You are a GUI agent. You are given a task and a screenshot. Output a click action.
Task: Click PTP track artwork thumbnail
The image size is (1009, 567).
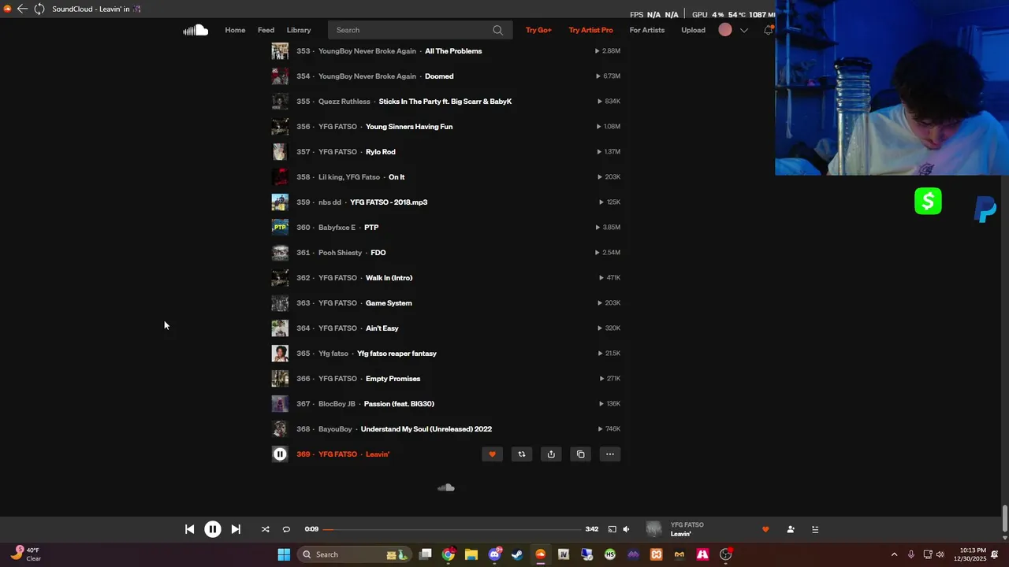coord(280,228)
